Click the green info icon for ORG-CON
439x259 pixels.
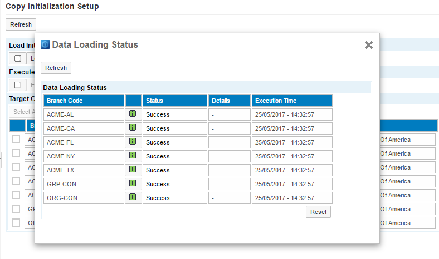[x=133, y=197]
